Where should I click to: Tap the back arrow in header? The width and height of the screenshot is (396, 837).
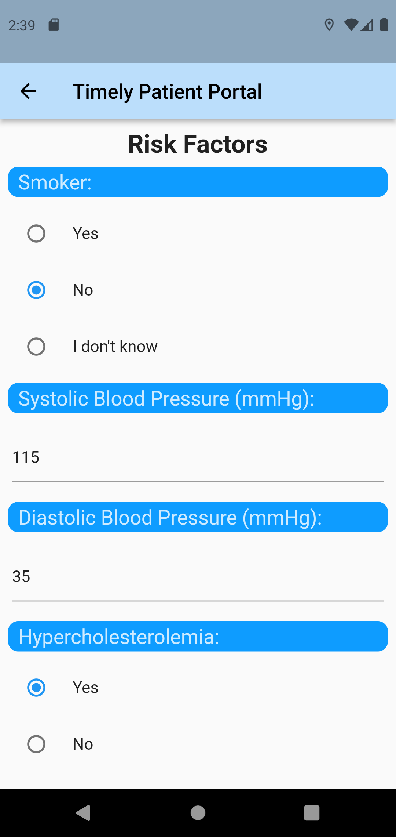pyautogui.click(x=28, y=91)
